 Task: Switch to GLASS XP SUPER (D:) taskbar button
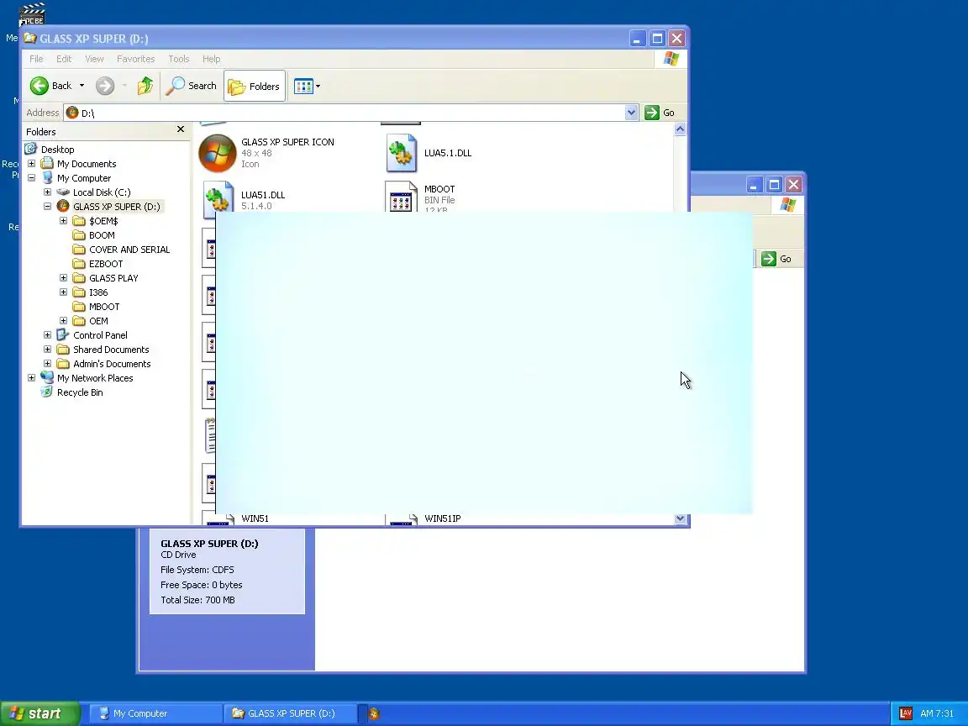point(291,713)
